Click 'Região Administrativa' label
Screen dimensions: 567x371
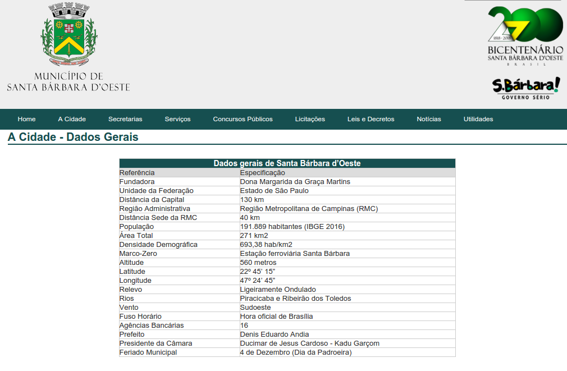155,209
